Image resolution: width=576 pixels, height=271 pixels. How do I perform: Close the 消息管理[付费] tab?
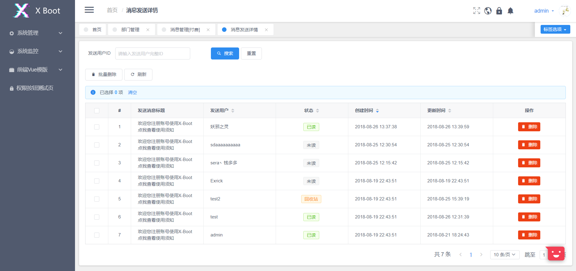click(208, 30)
